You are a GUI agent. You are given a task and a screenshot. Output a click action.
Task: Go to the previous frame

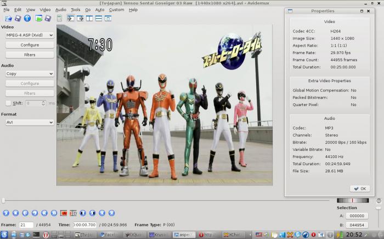(25, 213)
